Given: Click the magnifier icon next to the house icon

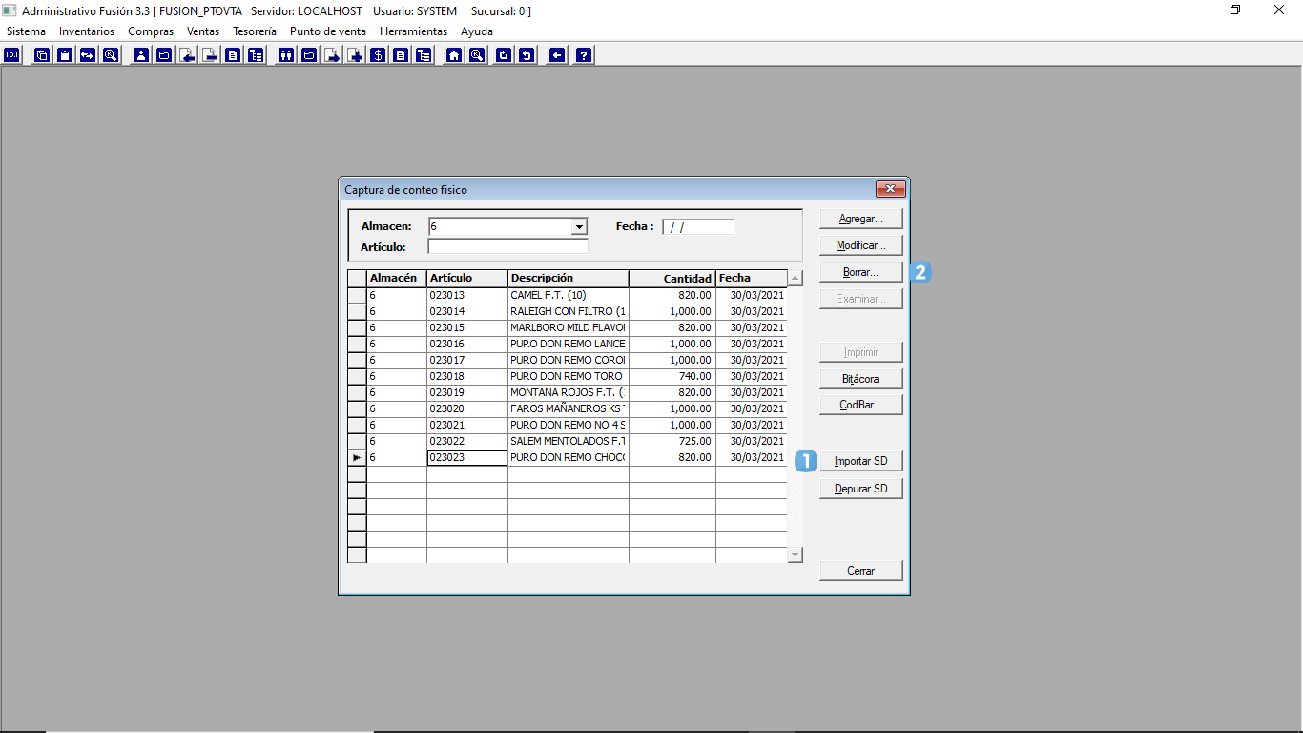Looking at the screenshot, I should 477,55.
